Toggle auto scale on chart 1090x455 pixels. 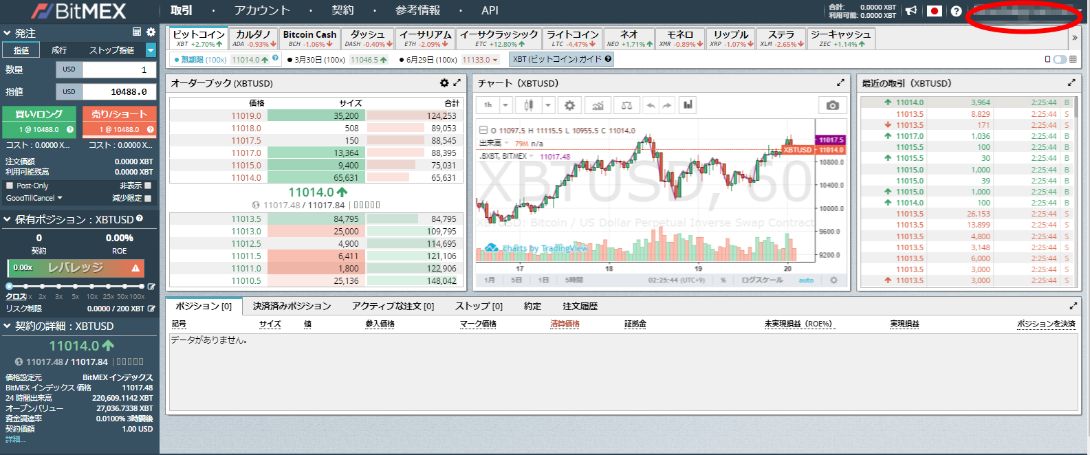[x=806, y=280]
